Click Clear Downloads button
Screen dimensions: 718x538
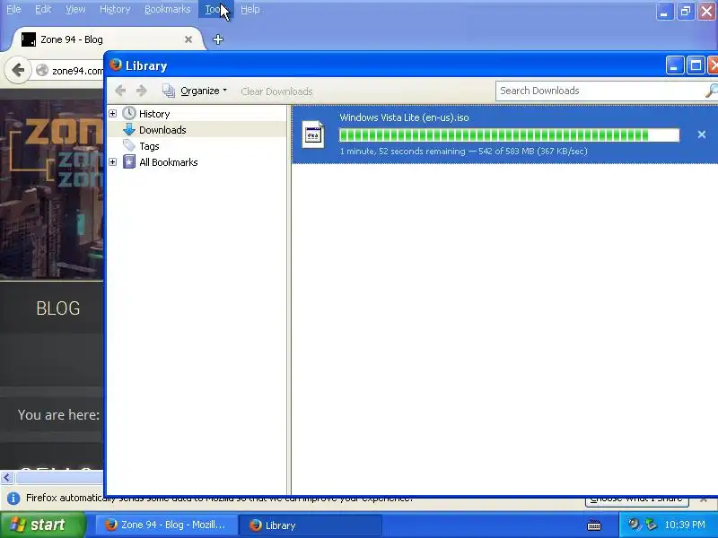[276, 91]
